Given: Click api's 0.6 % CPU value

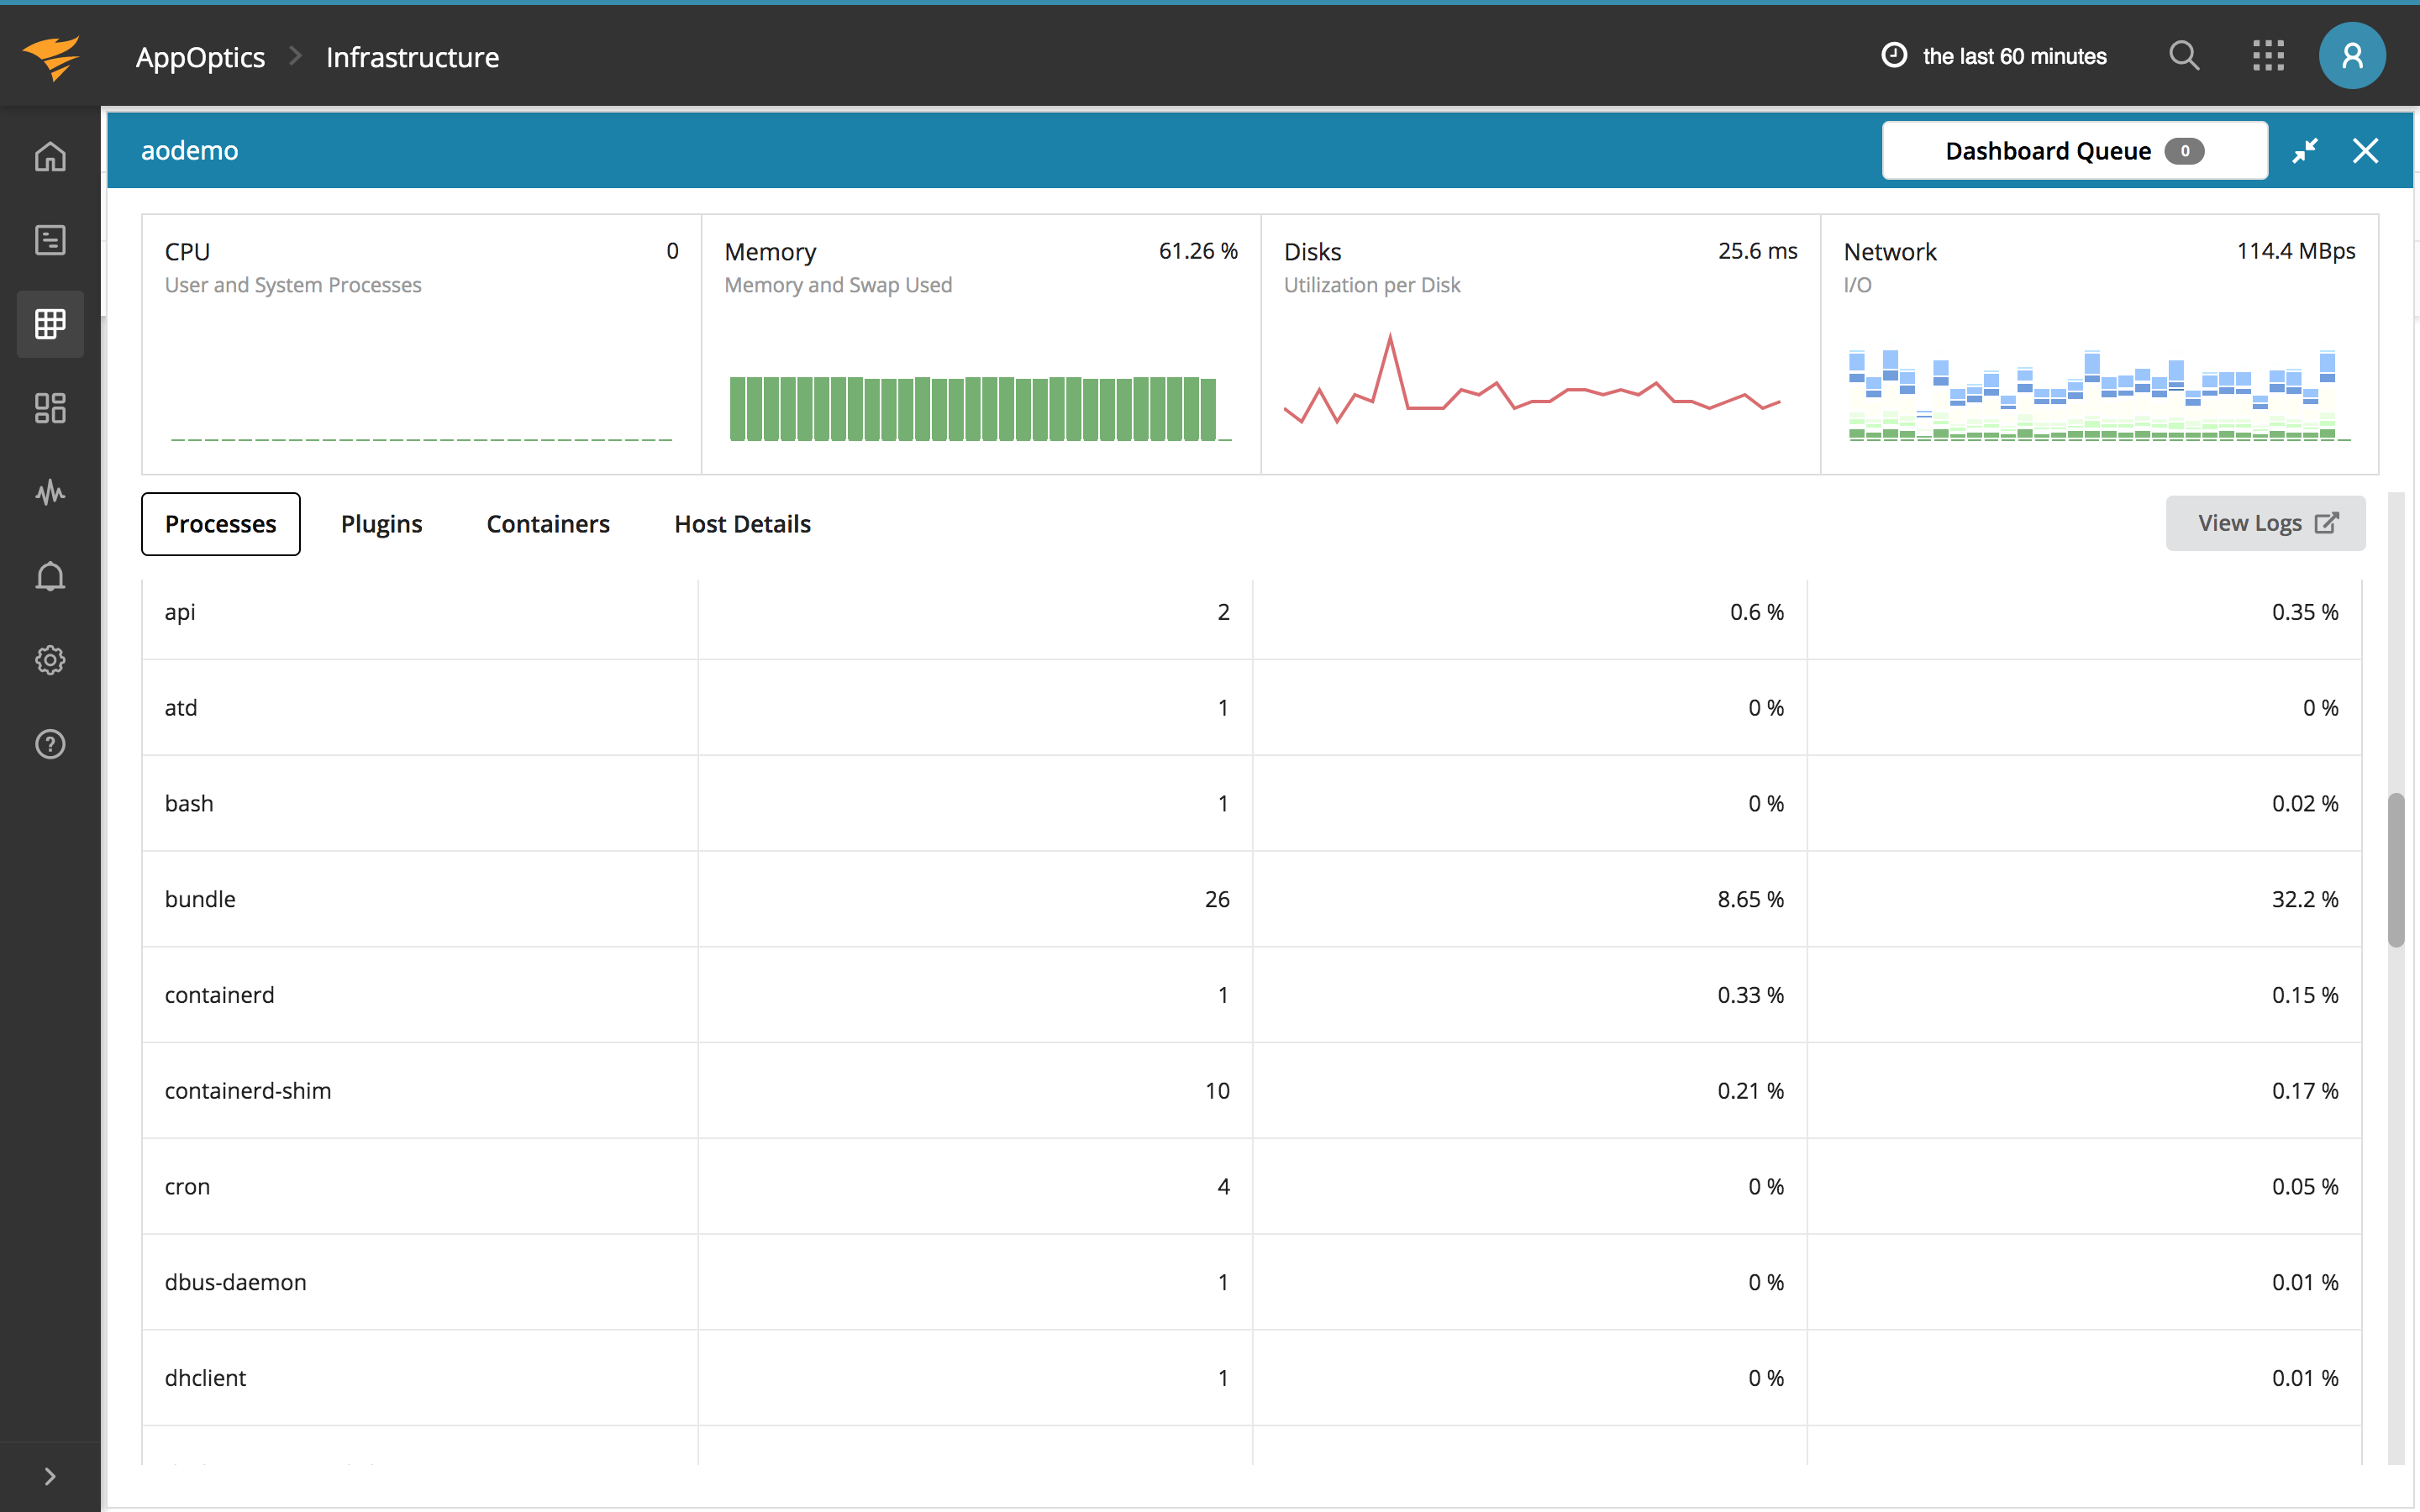Looking at the screenshot, I should pos(1757,612).
